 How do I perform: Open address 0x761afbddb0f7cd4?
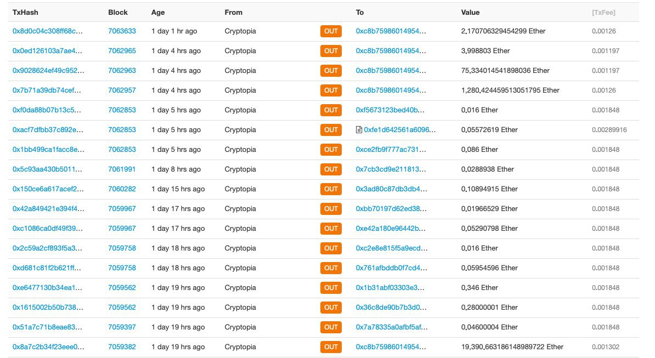coord(392,268)
